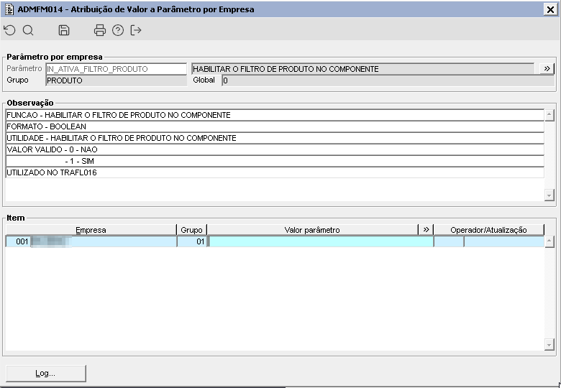This screenshot has width=561, height=388.
Task: Select the Empresa cell with 001
Action: point(91,241)
